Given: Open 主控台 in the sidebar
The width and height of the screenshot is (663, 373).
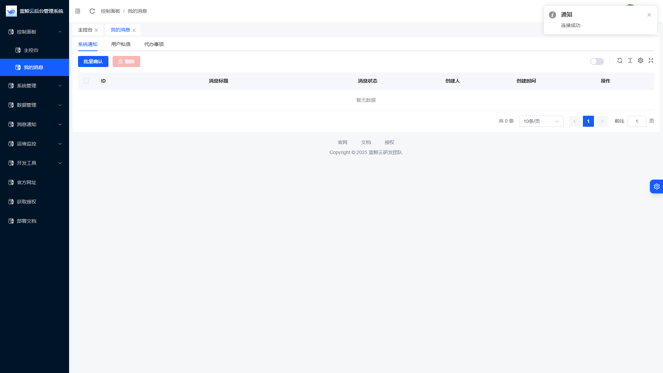Looking at the screenshot, I should pos(31,50).
